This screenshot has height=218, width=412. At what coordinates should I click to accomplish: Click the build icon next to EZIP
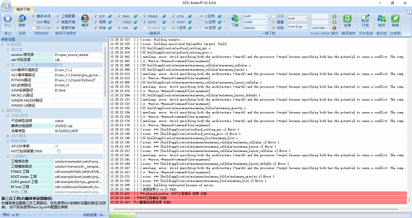pos(110,16)
